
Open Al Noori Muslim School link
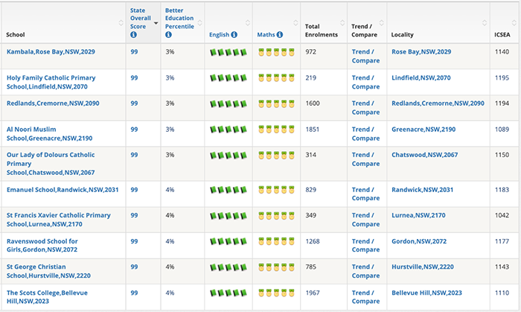[x=50, y=133]
